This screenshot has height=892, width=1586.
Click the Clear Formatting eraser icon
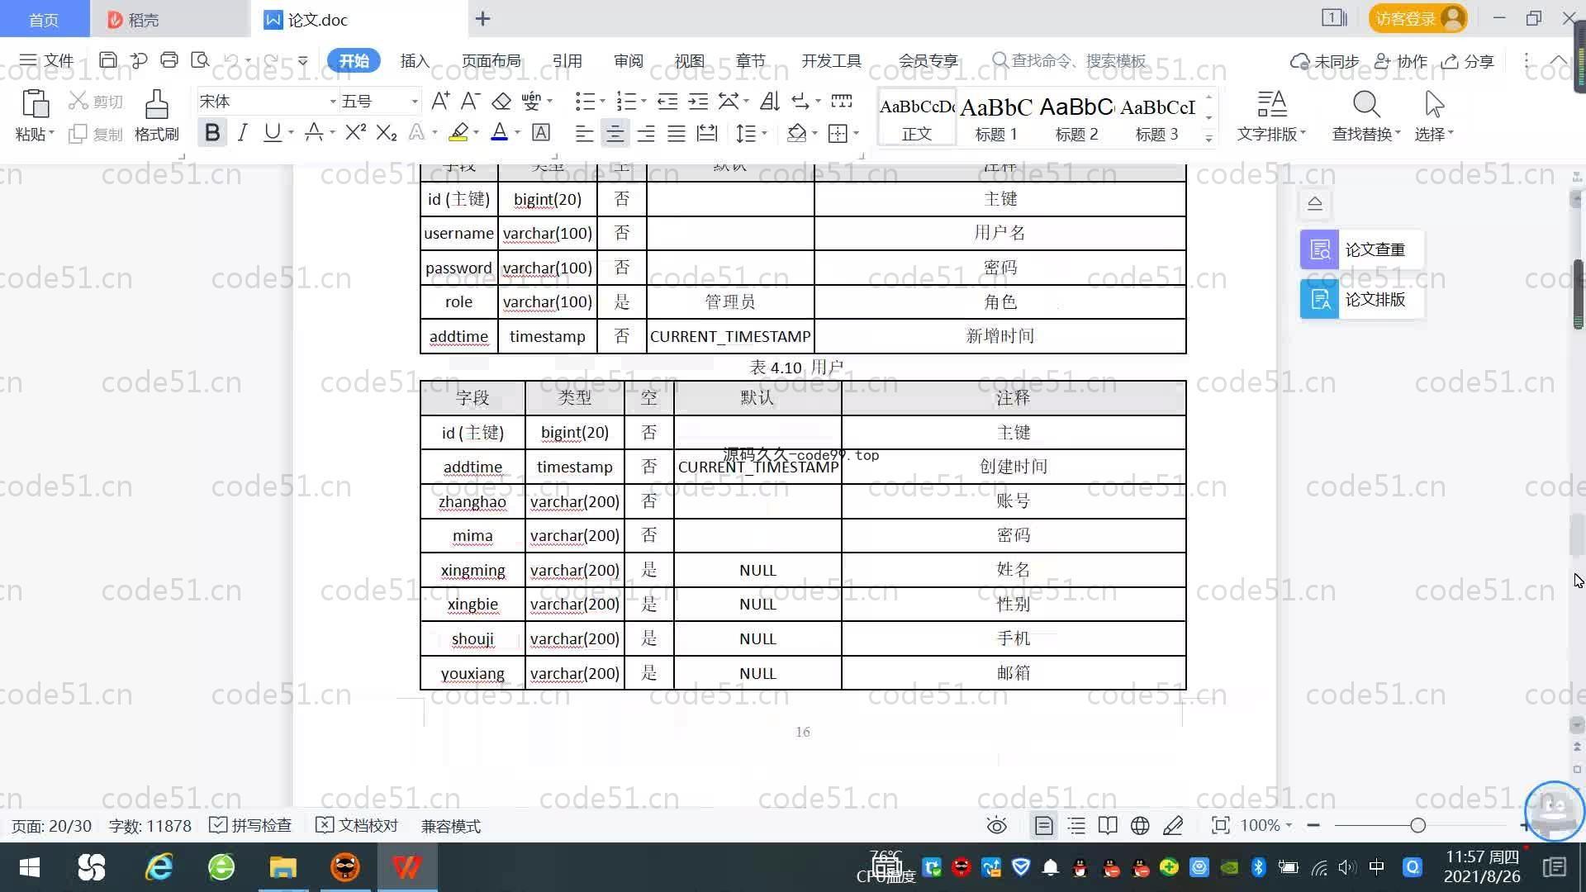501,102
